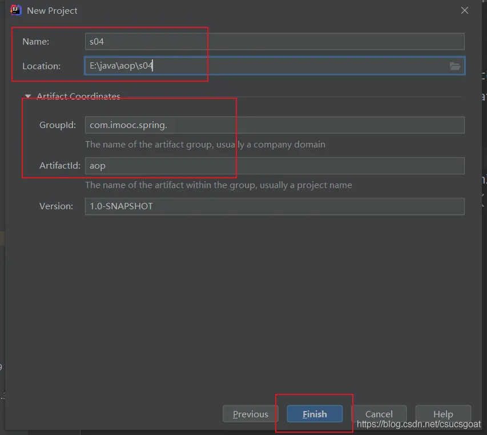Click the Name label
The width and height of the screenshot is (487, 435).
click(x=35, y=42)
